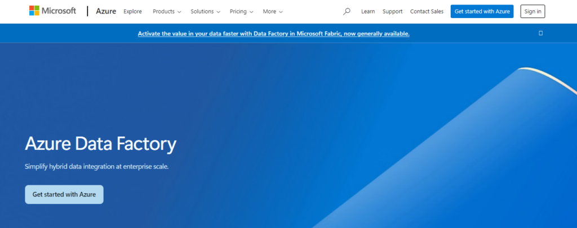The image size is (577, 228).
Task: Open the Explore menu item
Action: click(x=132, y=11)
